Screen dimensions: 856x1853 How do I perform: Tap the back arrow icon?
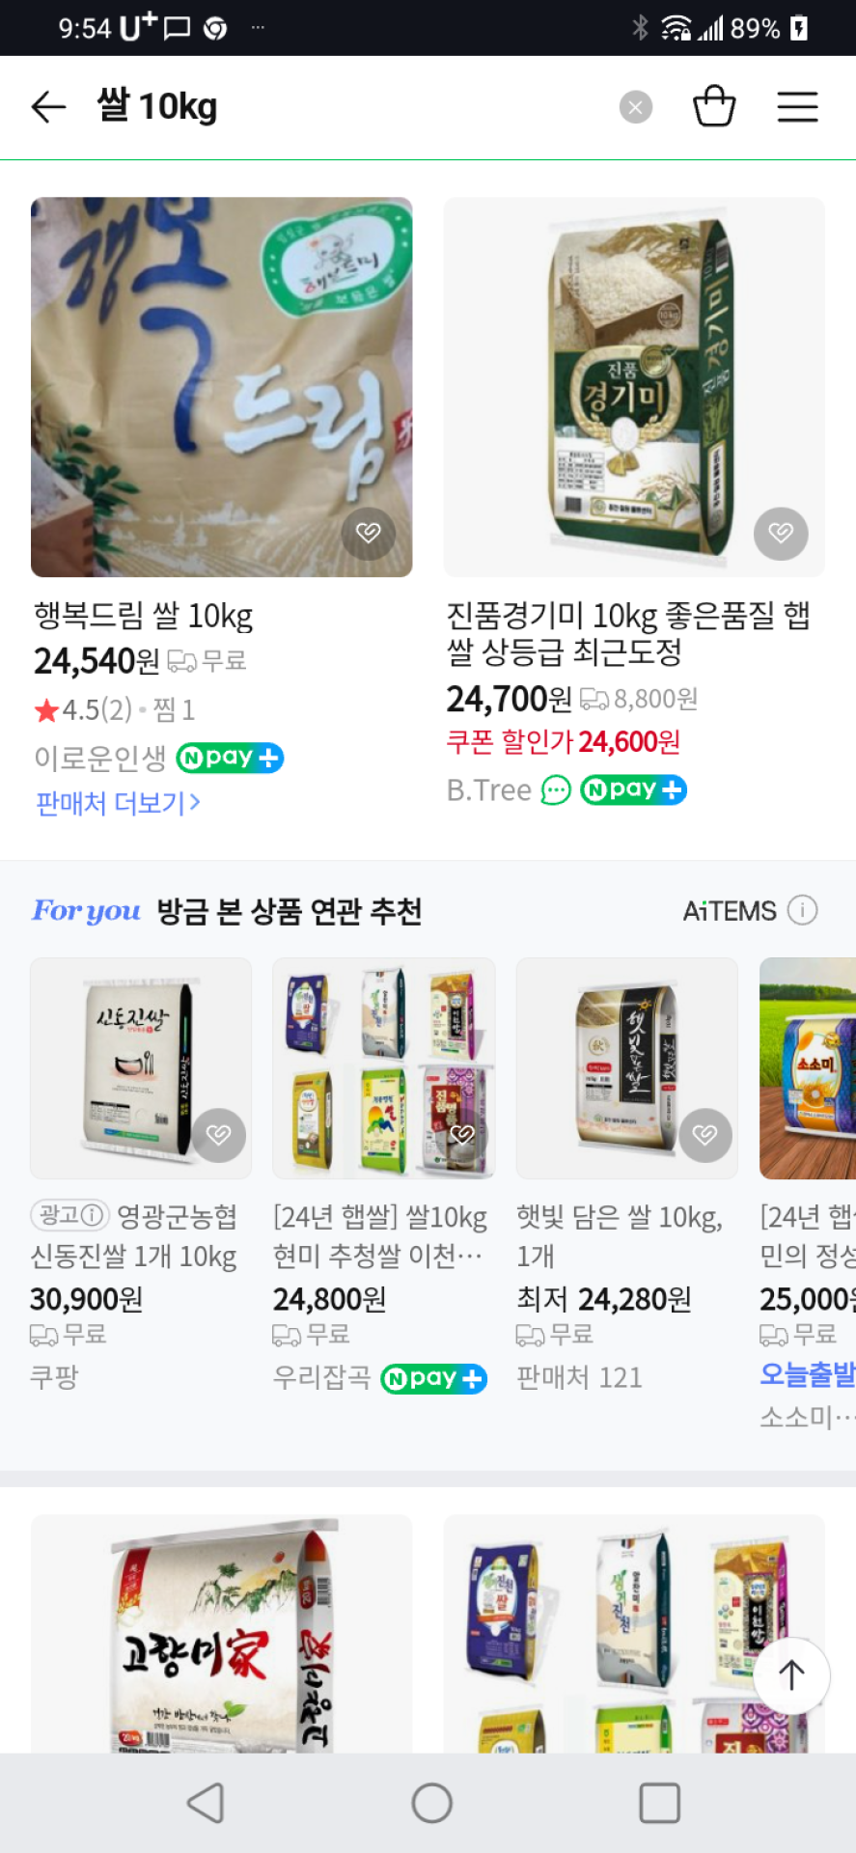(48, 106)
